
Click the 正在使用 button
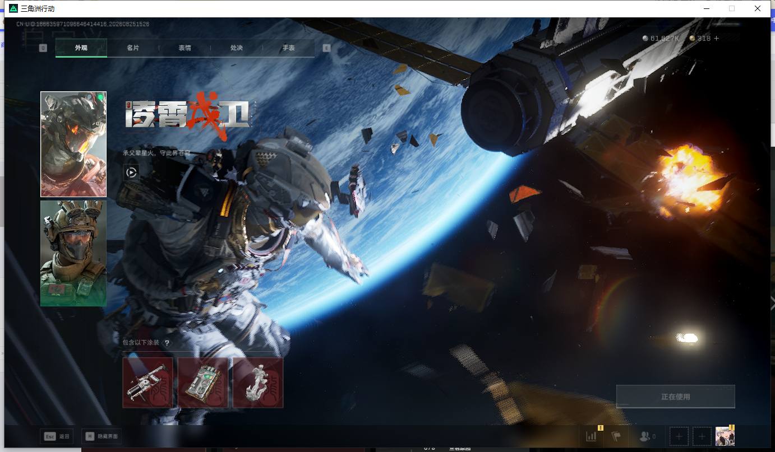click(x=675, y=397)
